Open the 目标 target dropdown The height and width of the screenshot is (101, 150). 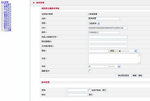pos(115,66)
